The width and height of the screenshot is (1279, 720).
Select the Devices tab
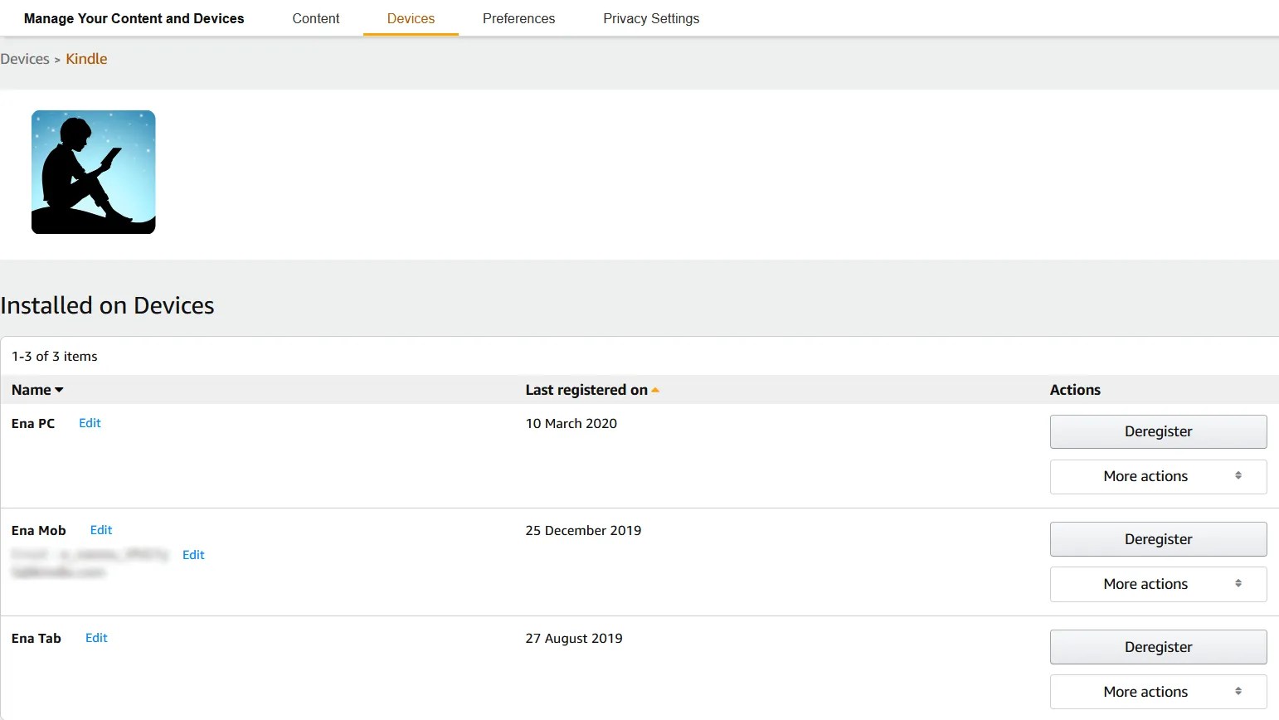[x=410, y=17]
